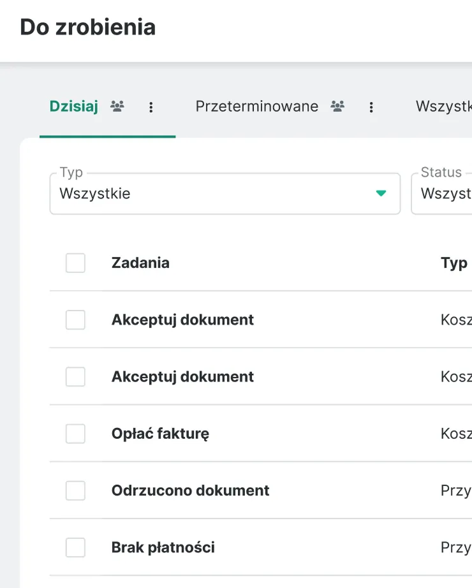
Task: Switch to the Przeterminowane tab
Action: pos(258,107)
